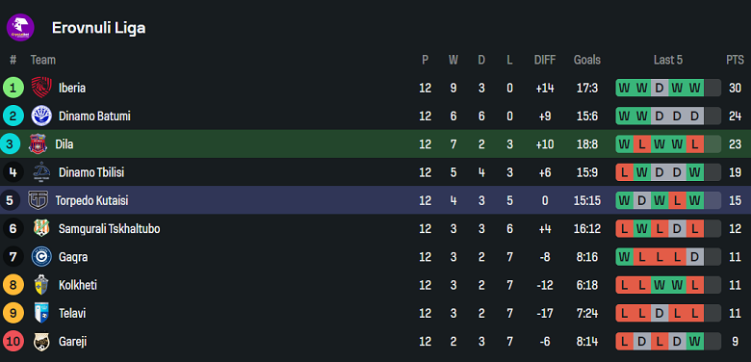Sort standings by DIFF column header

[545, 60]
